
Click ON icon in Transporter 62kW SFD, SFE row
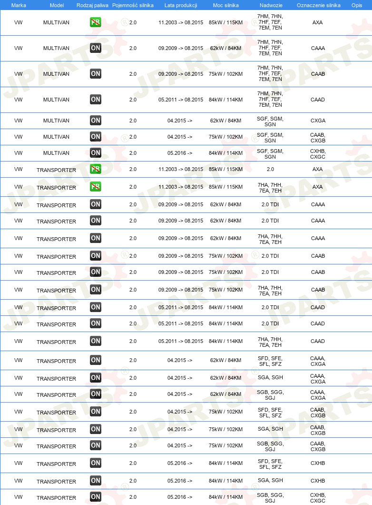click(96, 360)
